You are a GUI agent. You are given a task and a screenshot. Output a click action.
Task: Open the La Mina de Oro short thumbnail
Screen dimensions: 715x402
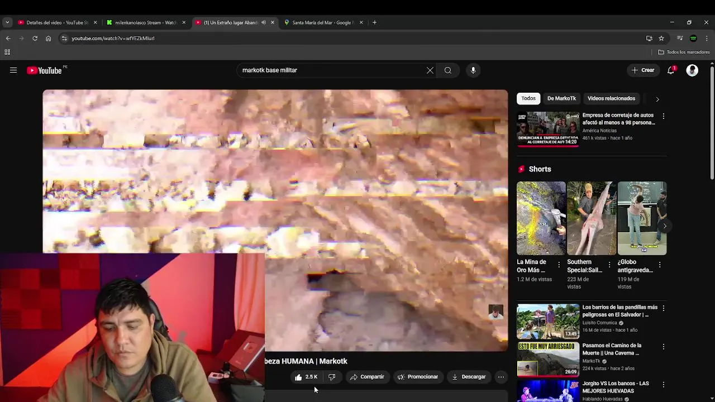(541, 218)
